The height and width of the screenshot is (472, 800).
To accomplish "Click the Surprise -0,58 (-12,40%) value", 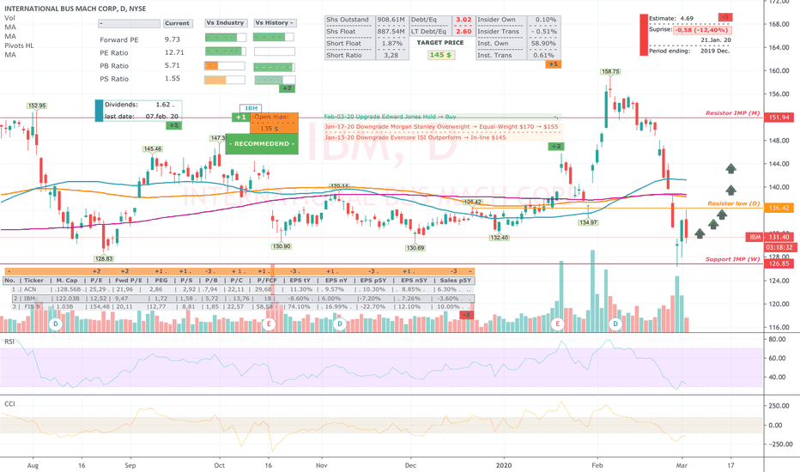I will 702,30.
